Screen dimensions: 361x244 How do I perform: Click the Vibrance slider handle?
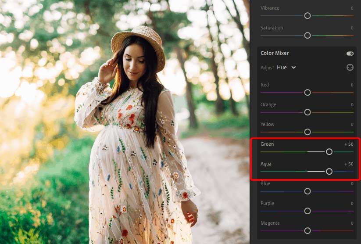[x=307, y=16]
